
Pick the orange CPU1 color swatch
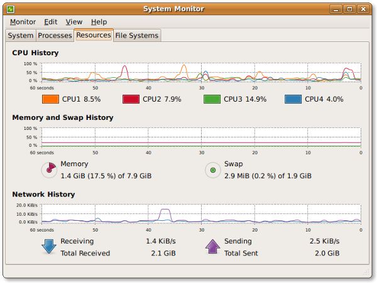[50, 99]
